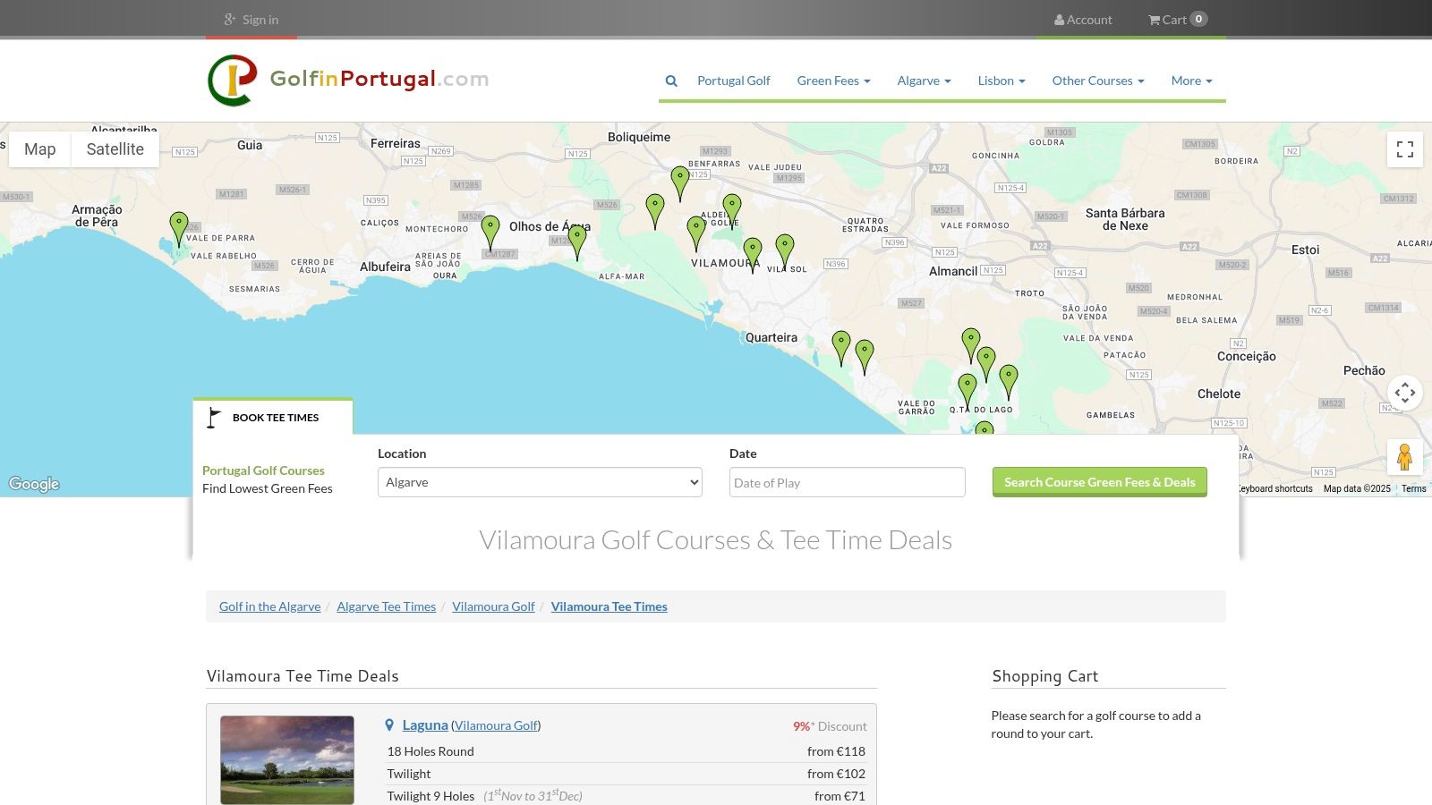
Task: Click the map pin above Vila Sol
Action: [785, 252]
